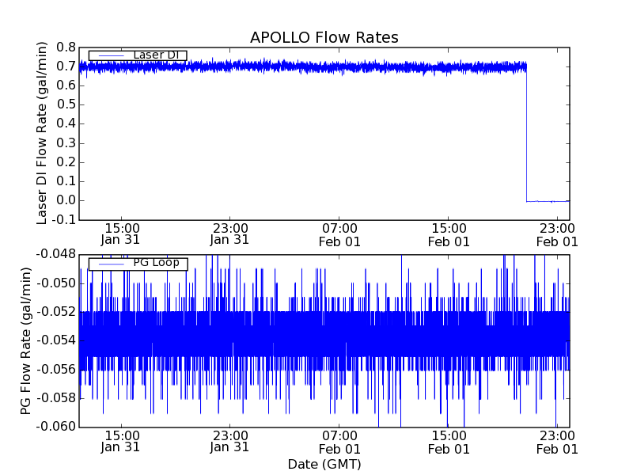Click the -0.048 tick on PG chart
This screenshot has height=475, width=633.
click(x=55, y=254)
